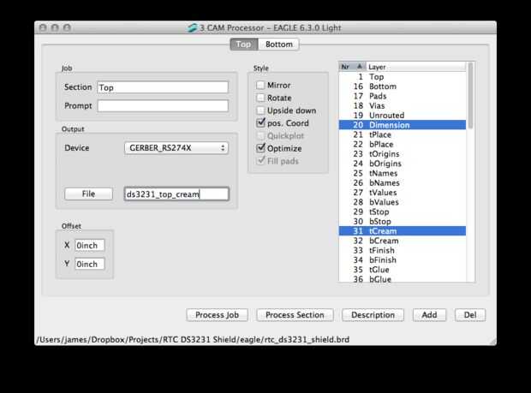Select layer 33 tFinish
This screenshot has height=393, width=531.
click(x=403, y=251)
